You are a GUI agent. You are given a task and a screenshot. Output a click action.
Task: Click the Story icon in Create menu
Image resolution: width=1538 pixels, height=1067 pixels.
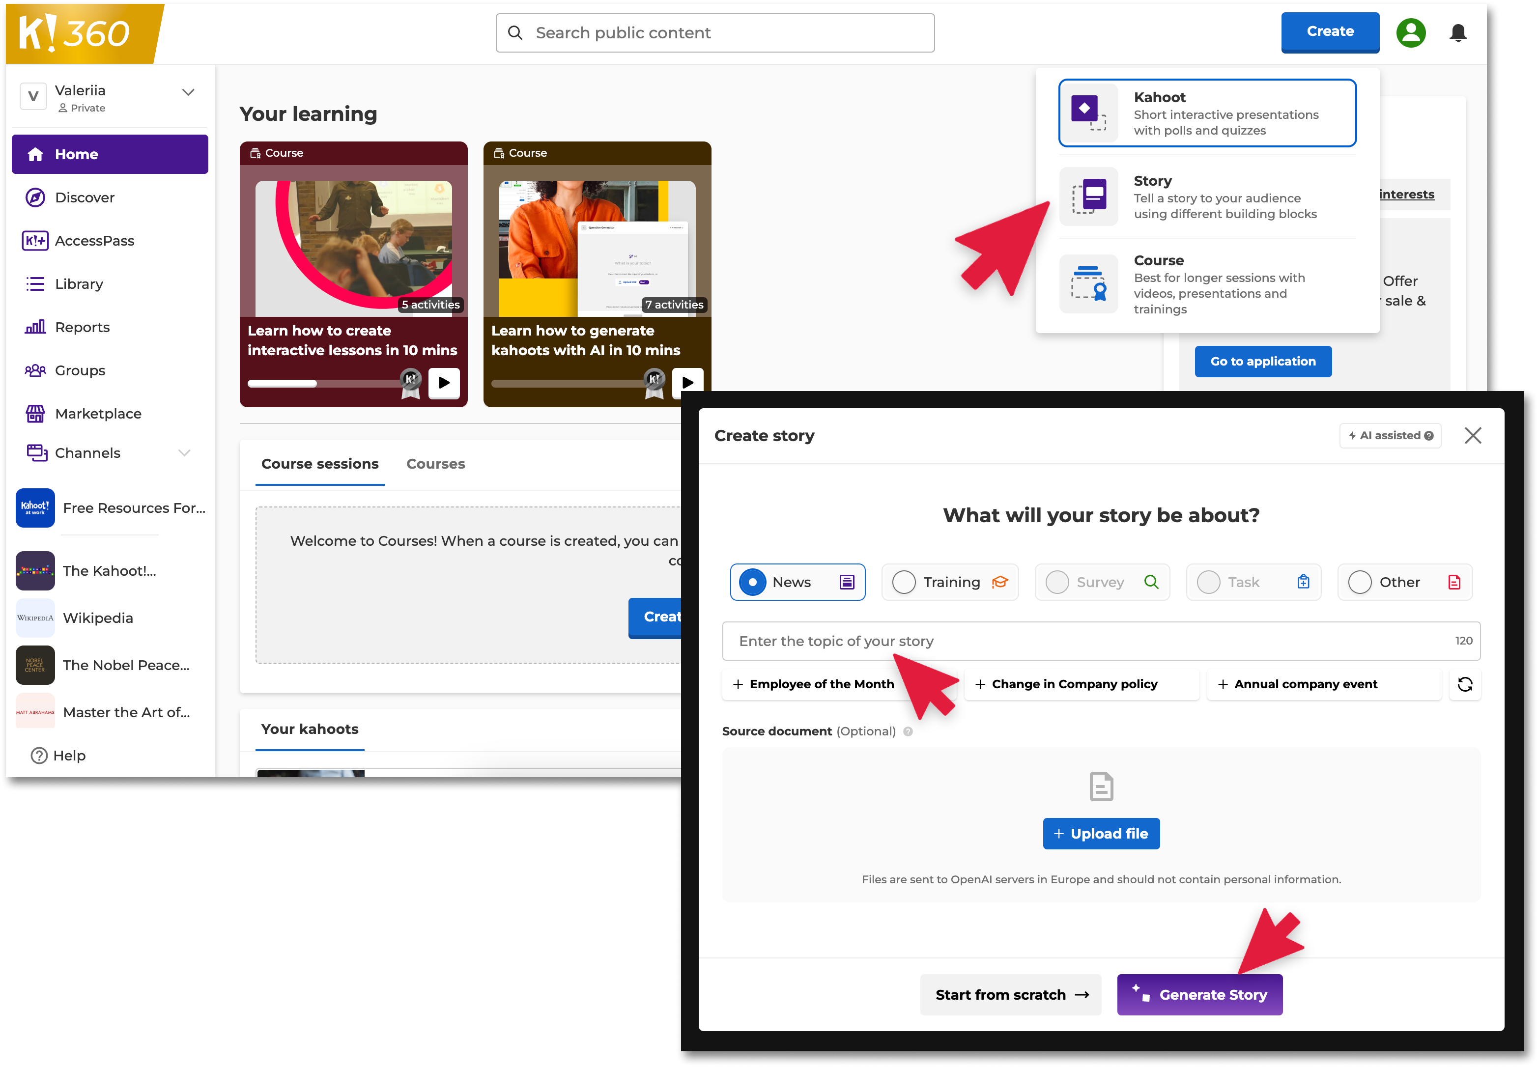1088,196
